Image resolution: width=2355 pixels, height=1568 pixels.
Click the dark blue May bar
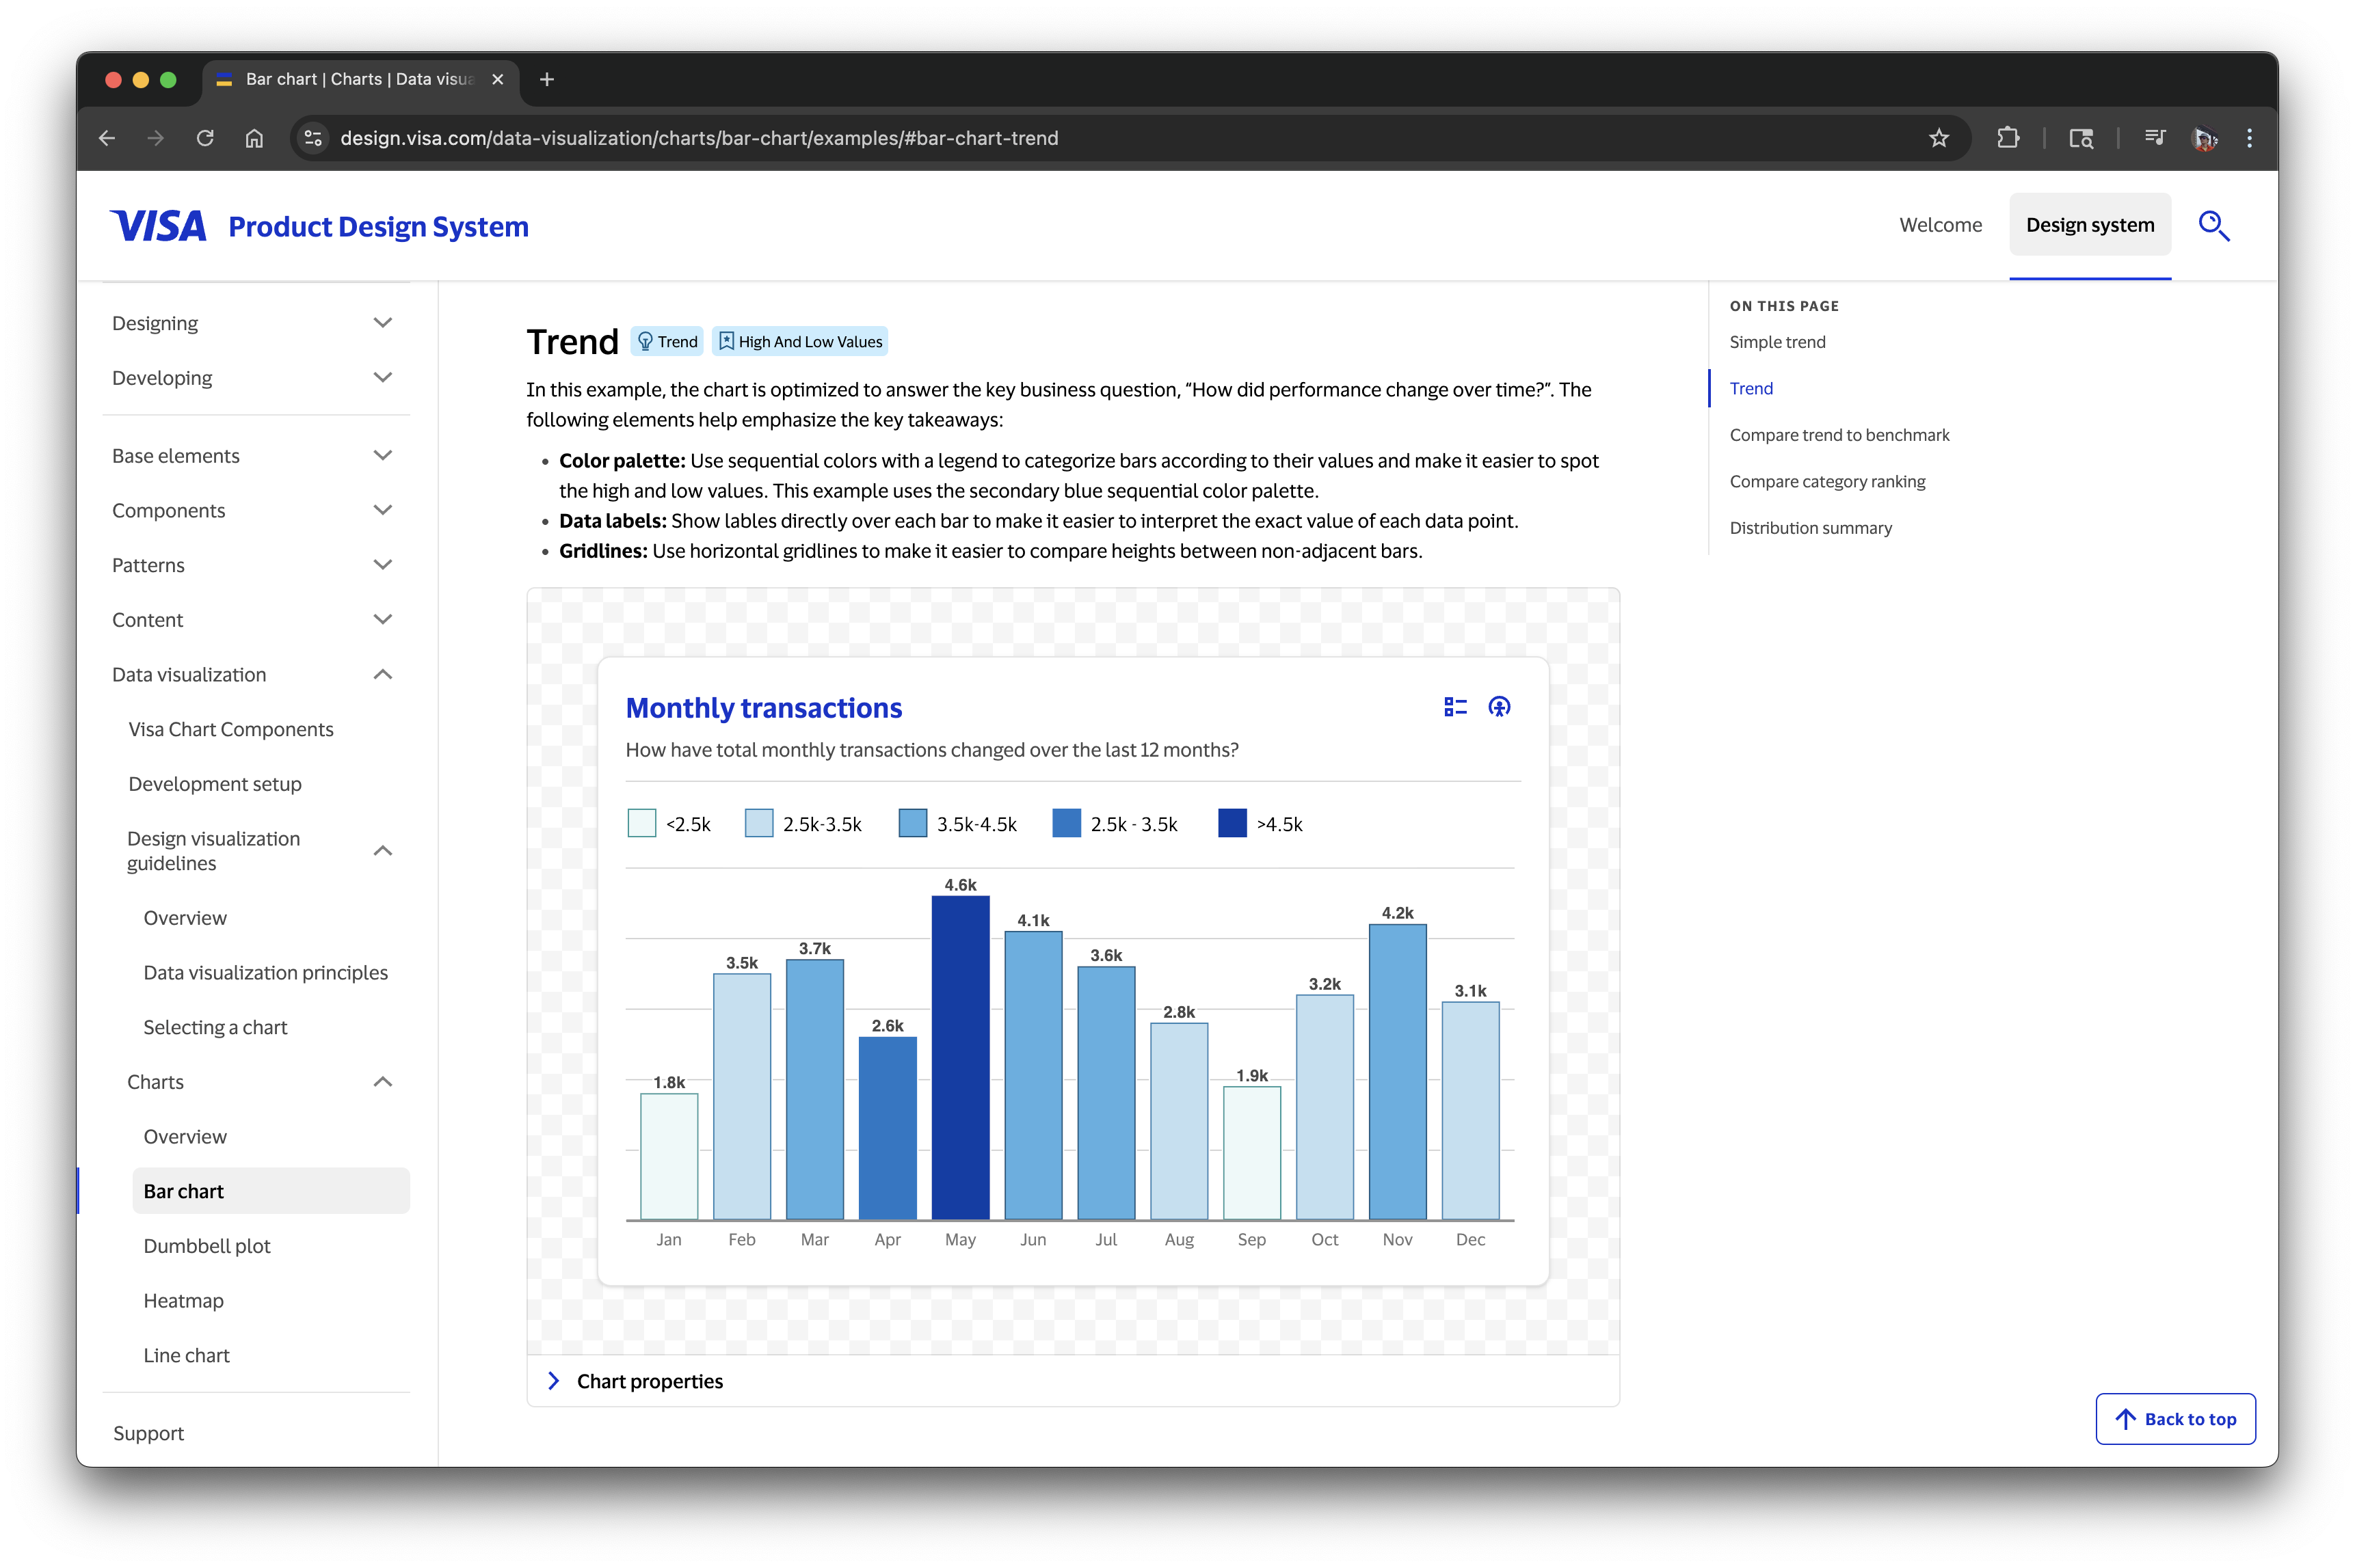coord(961,1057)
